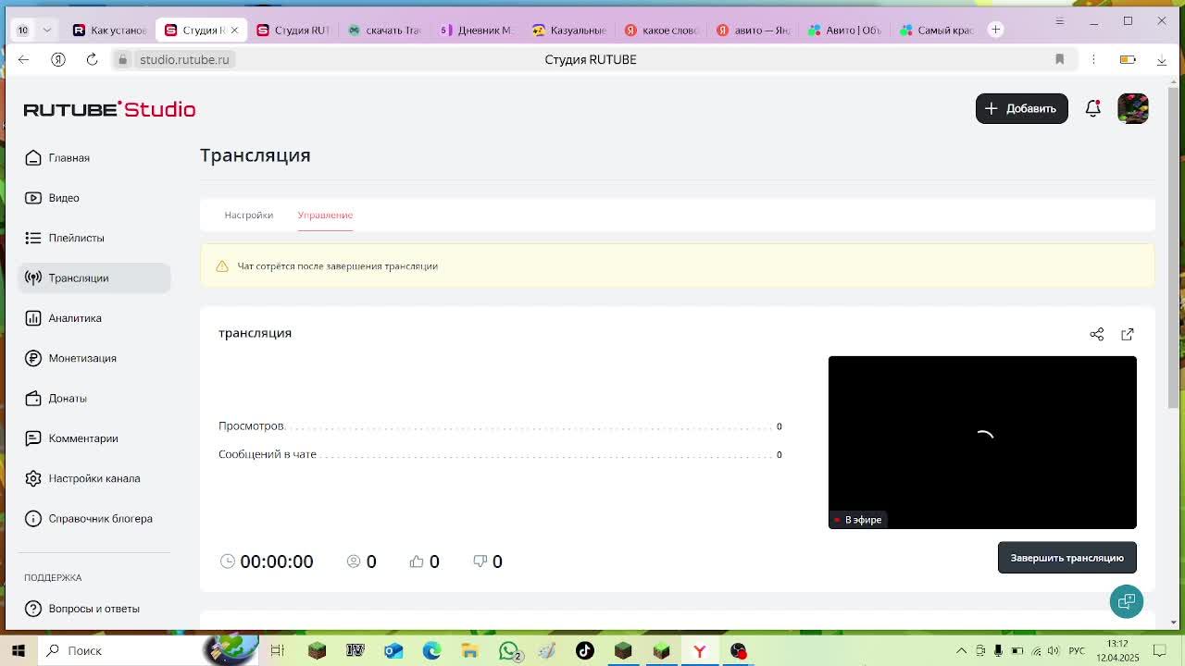Image resolution: width=1185 pixels, height=666 pixels.
Task: Click the live stream preview player
Action: pos(982,442)
